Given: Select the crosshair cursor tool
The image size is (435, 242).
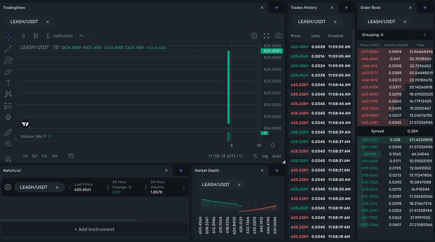Looking at the screenshot, I should click(x=8, y=37).
